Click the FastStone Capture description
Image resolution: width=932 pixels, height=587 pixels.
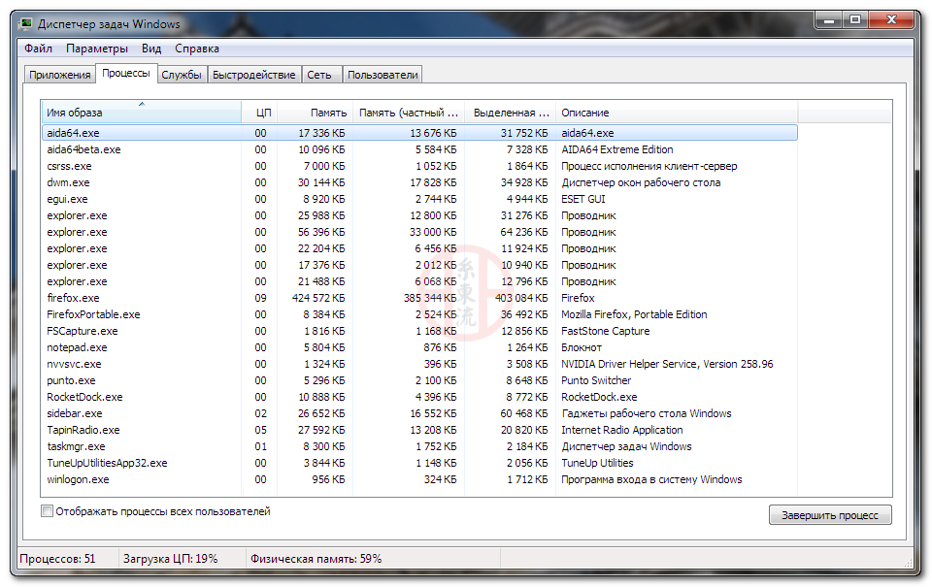click(x=605, y=331)
